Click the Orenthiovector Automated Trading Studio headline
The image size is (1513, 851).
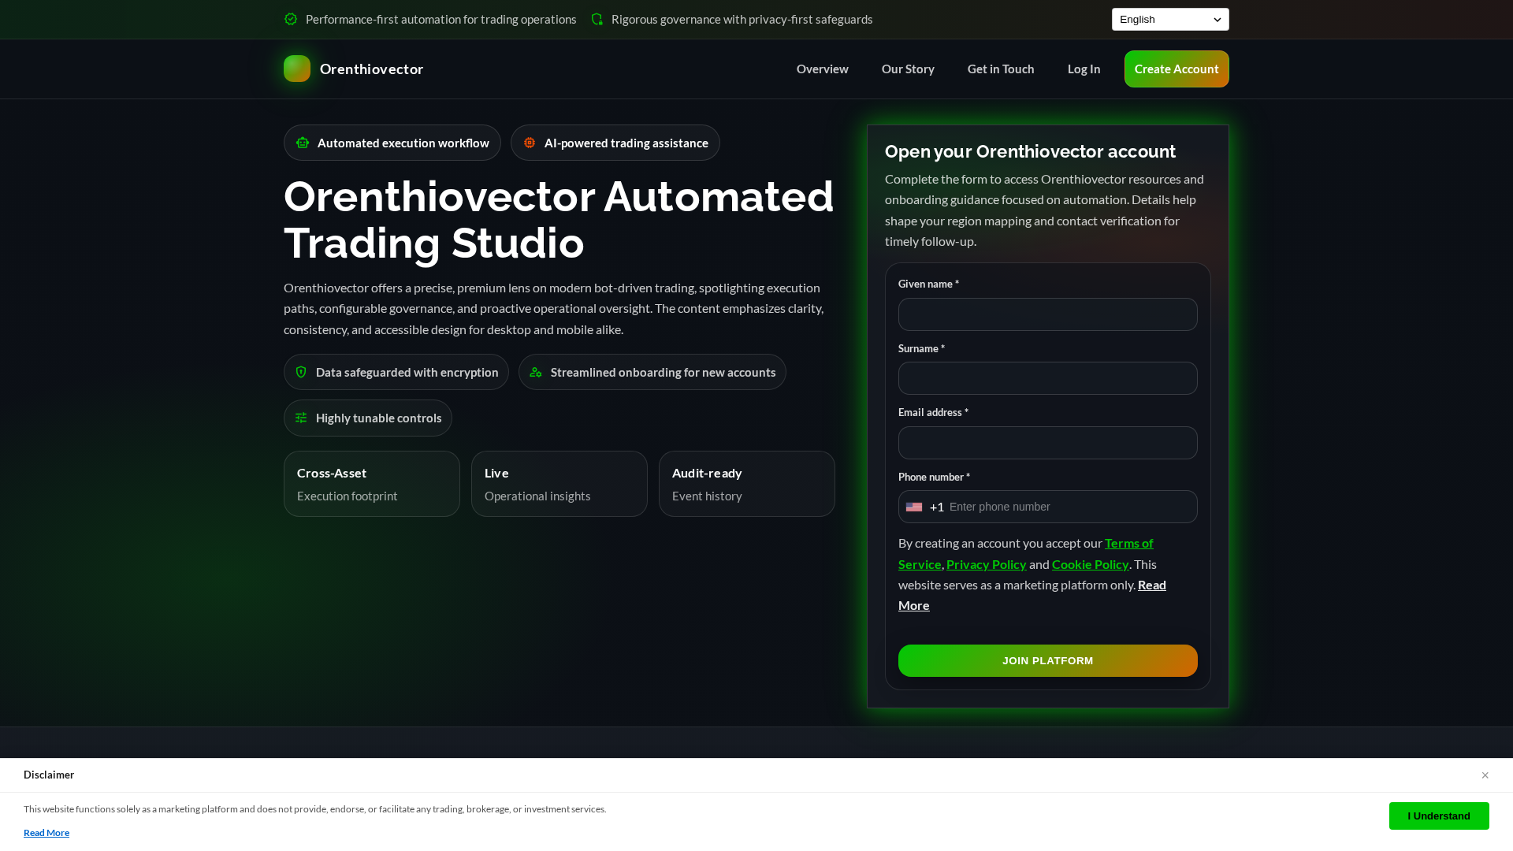[x=559, y=219]
